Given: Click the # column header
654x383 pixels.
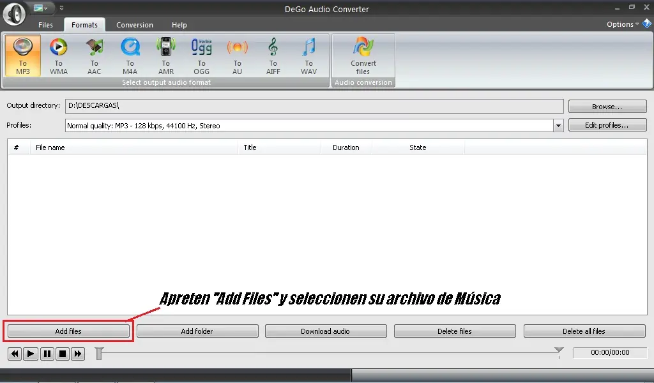Looking at the screenshot, I should click(19, 147).
